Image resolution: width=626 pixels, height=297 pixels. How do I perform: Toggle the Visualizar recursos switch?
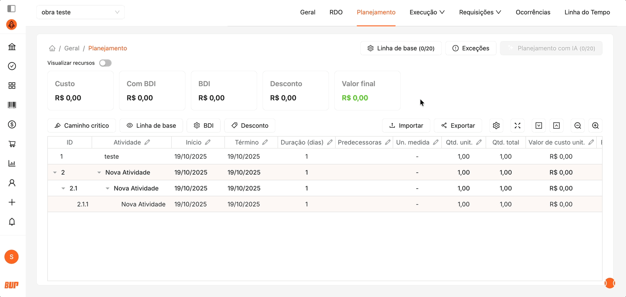coord(105,63)
